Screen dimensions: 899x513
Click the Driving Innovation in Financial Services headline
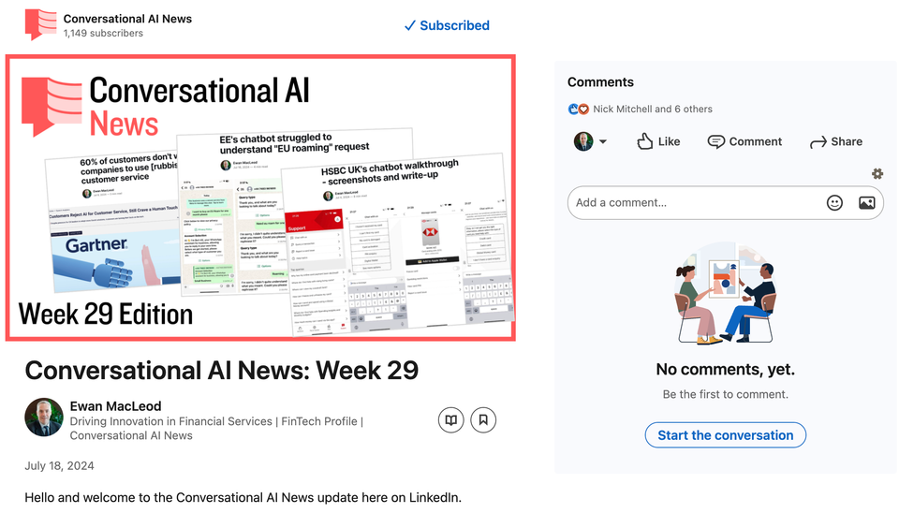216,428
